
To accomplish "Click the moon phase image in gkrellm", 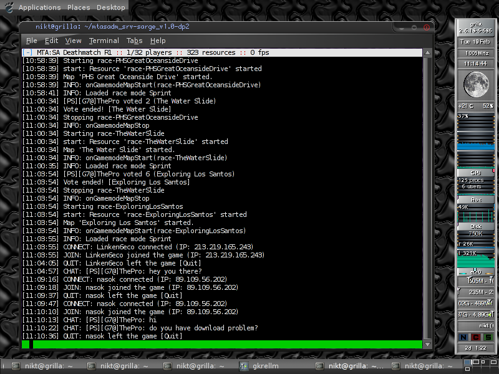I will [476, 84].
